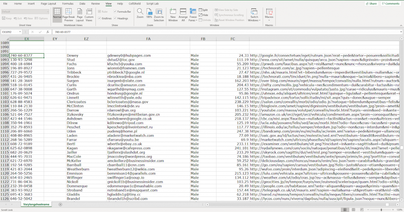Expand the formula bar
Screen dimensions: 404x212
point(401,32)
